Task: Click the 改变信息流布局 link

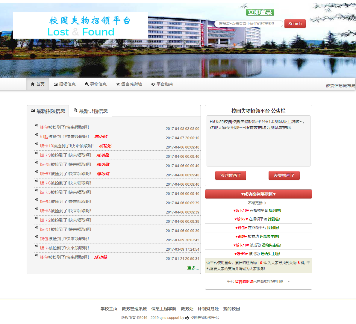Action: pyautogui.click(x=340, y=85)
